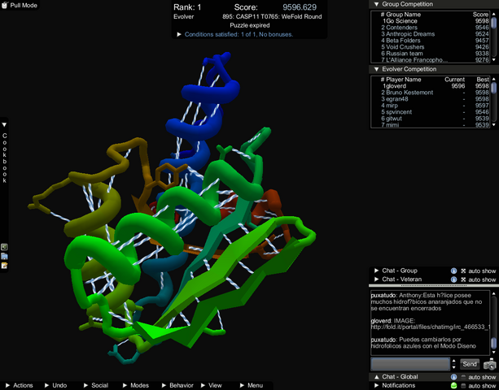Open the fold.it chatimg link in chat
This screenshot has width=499, height=390.
tap(430, 327)
